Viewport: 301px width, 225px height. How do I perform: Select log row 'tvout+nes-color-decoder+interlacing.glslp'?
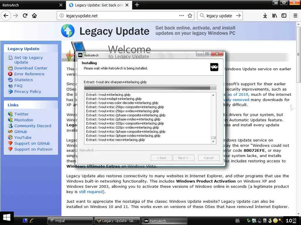click(x=122, y=103)
